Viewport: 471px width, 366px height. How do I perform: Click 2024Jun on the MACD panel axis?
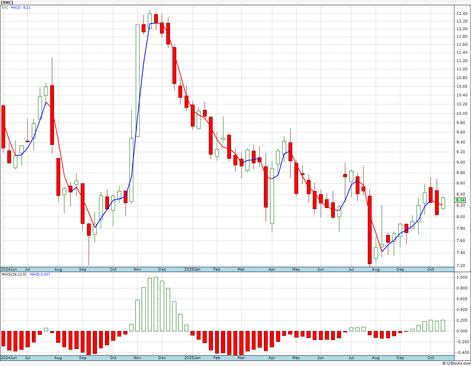click(9, 358)
